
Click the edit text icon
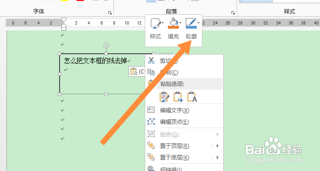(151, 110)
